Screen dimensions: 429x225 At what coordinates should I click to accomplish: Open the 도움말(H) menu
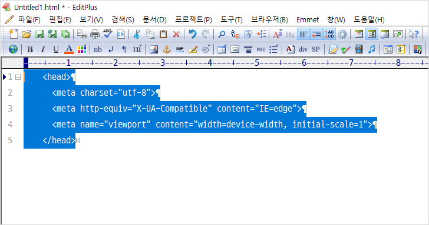pos(369,19)
